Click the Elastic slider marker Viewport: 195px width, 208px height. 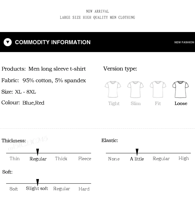point(137,152)
